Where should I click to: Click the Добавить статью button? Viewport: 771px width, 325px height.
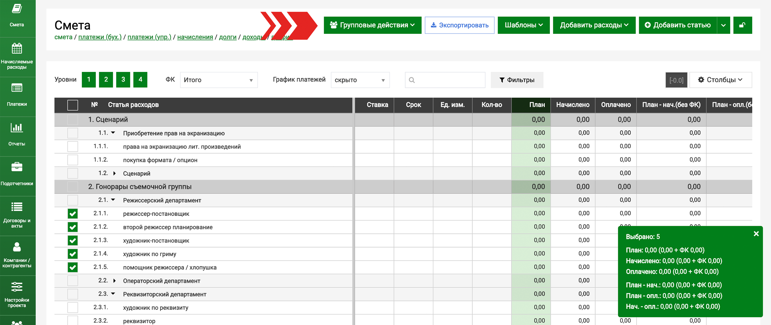click(678, 25)
